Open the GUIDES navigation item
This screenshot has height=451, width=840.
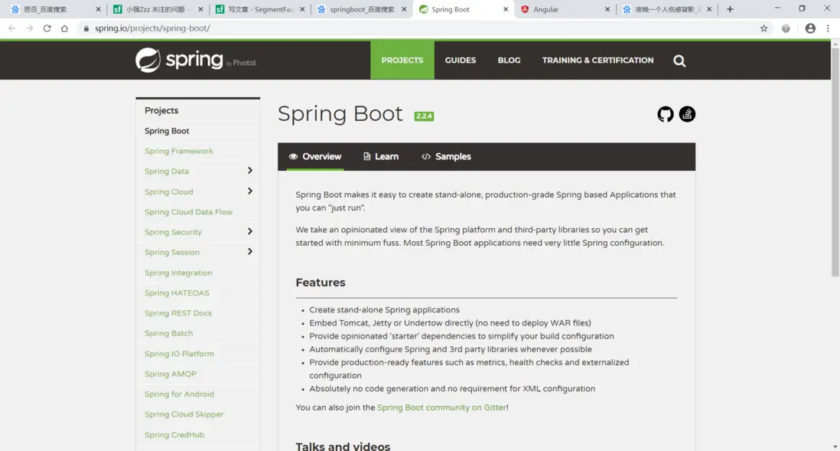[461, 60]
